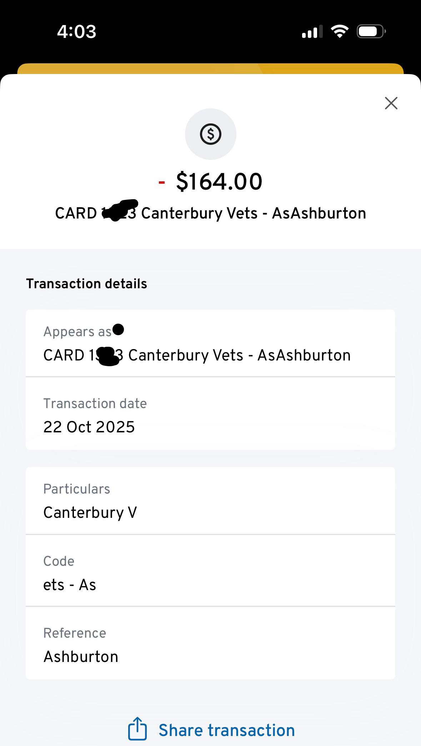Viewport: 421px width, 746px height.
Task: Tap the -$164.00 amount
Action: (211, 181)
